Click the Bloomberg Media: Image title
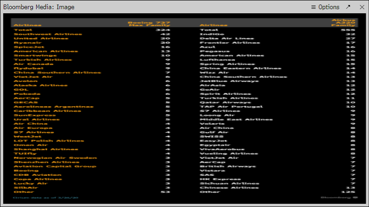 click(x=38, y=7)
